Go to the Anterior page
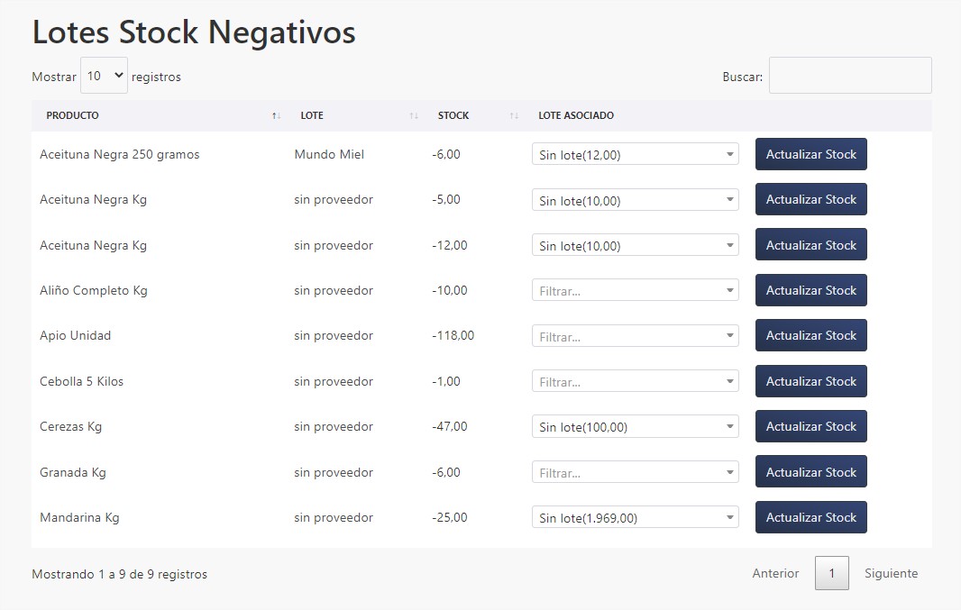Viewport: 961px width, 610px height. click(775, 573)
